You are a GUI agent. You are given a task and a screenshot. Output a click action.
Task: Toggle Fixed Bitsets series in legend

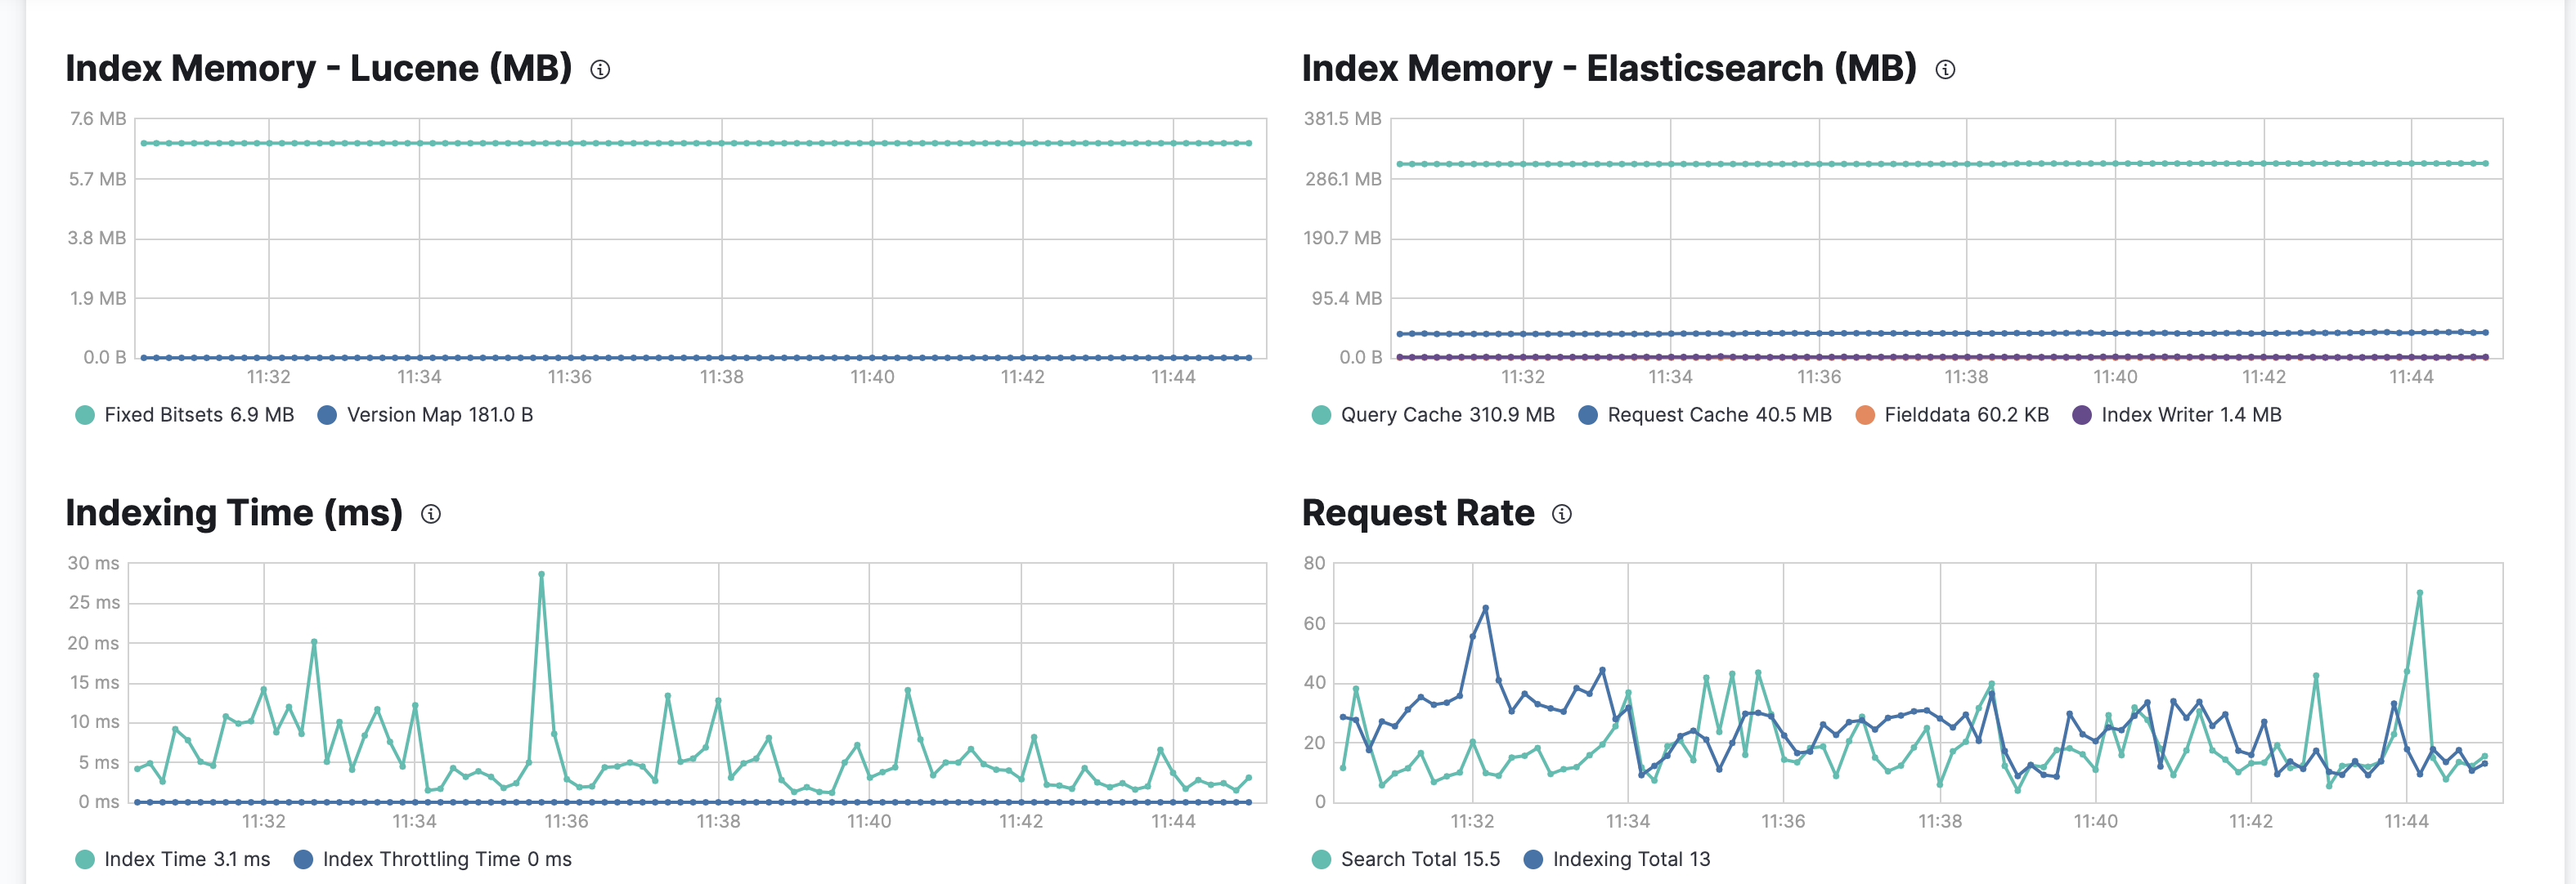point(198,416)
